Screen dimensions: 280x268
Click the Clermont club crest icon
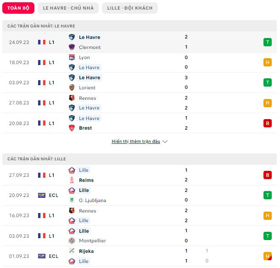point(72,47)
